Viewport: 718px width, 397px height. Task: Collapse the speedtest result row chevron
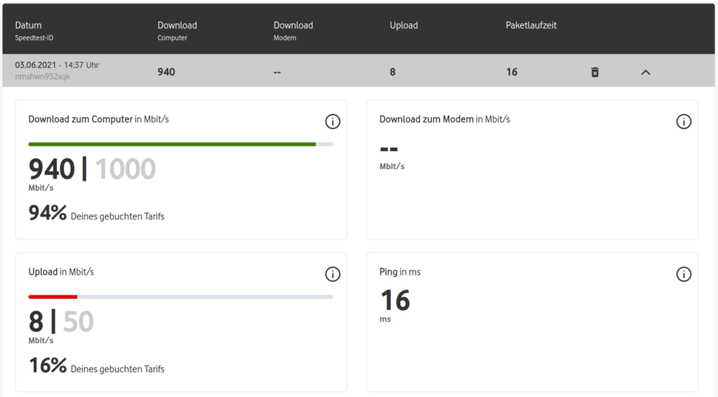point(645,72)
